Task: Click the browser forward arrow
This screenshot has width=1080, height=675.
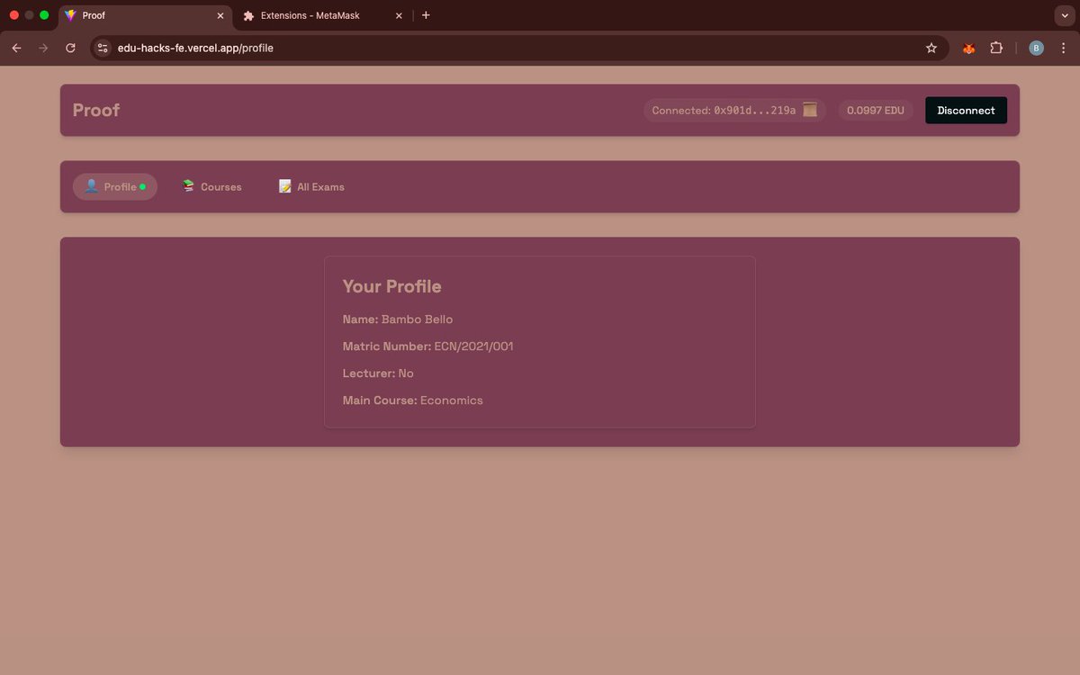Action: pos(43,48)
